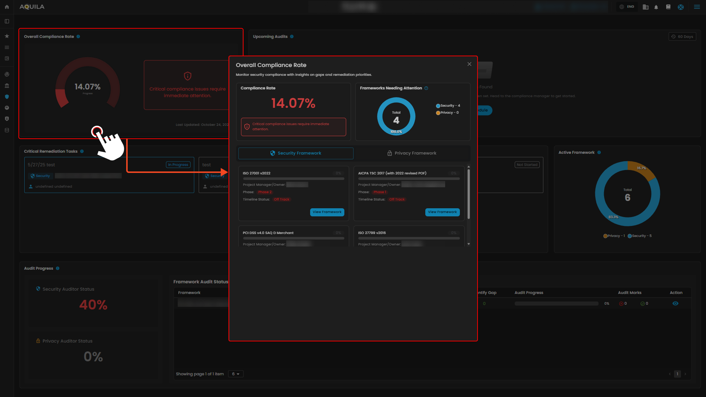Click the life-ring help icon in the header

click(681, 7)
